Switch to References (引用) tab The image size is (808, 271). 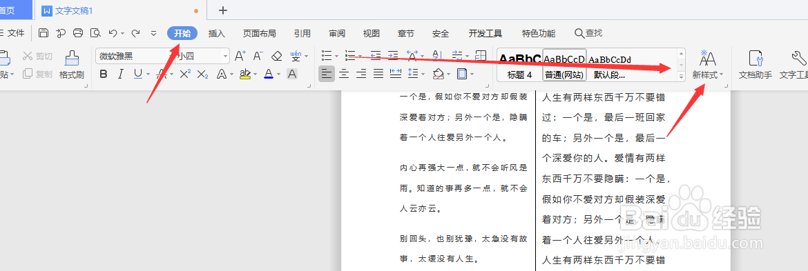tap(302, 33)
